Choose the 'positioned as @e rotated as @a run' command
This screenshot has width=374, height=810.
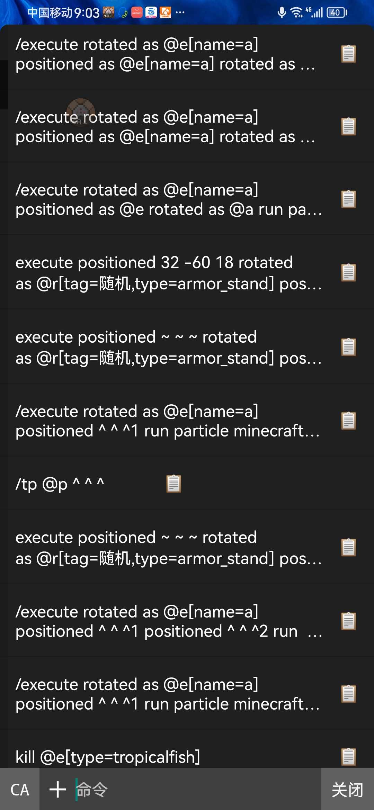pos(187,199)
